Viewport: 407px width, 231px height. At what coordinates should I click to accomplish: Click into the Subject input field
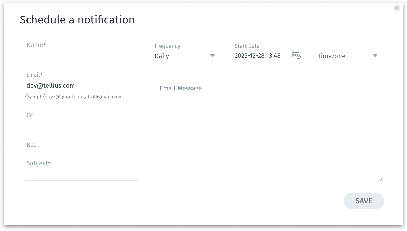[82, 175]
